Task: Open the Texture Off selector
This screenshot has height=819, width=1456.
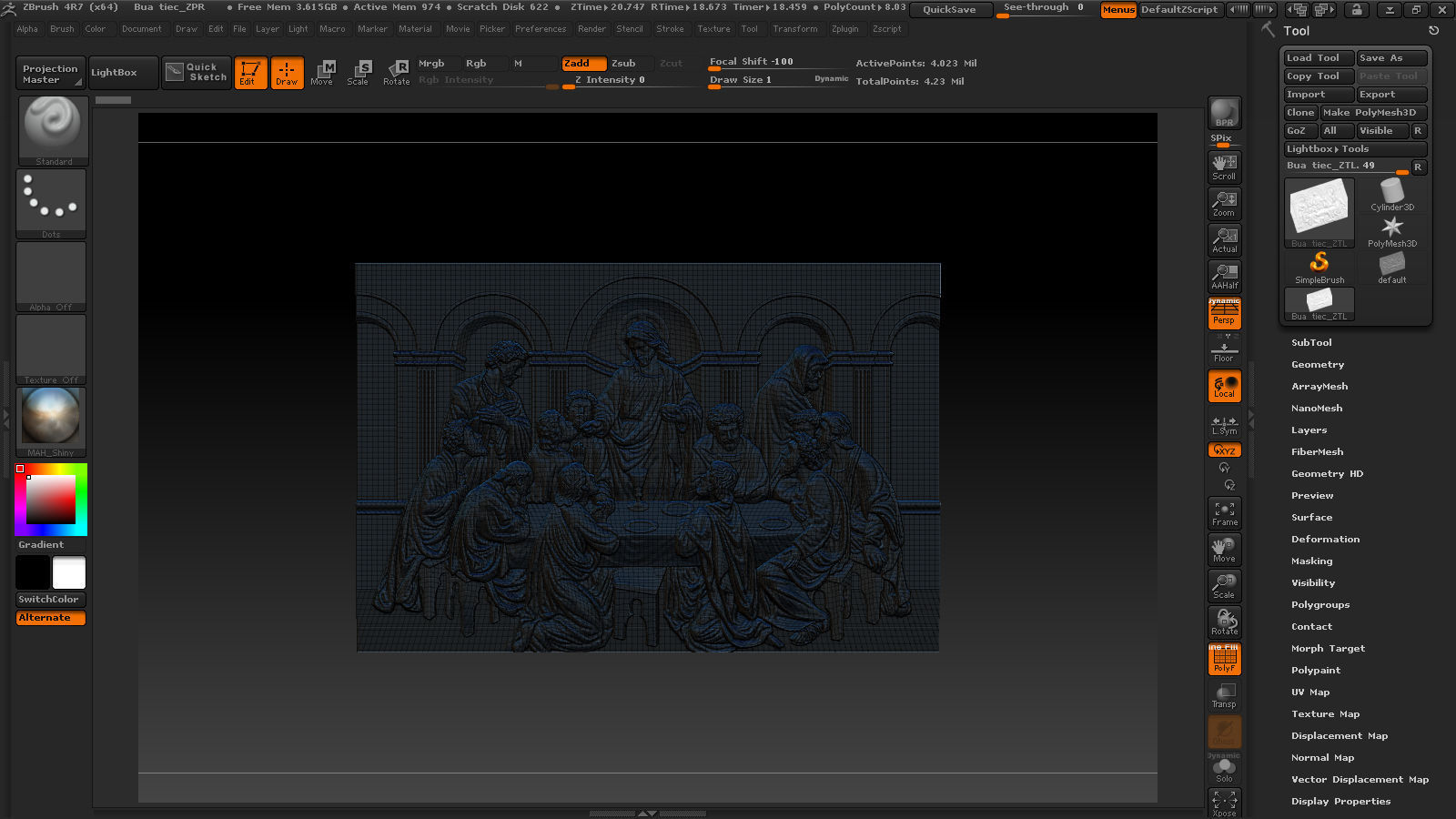Action: point(51,349)
